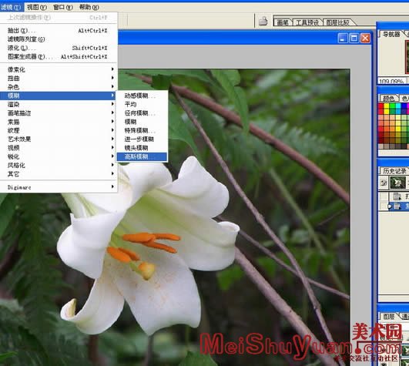
Task: Open 滤镜陈列室(G) filter gallery entry
Action: tap(59, 39)
